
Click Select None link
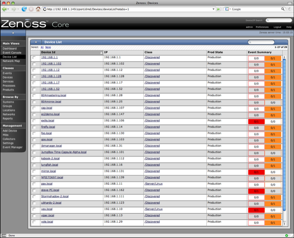[48, 47]
